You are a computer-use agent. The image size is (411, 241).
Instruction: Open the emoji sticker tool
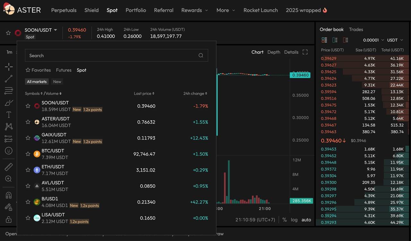pyautogui.click(x=9, y=151)
